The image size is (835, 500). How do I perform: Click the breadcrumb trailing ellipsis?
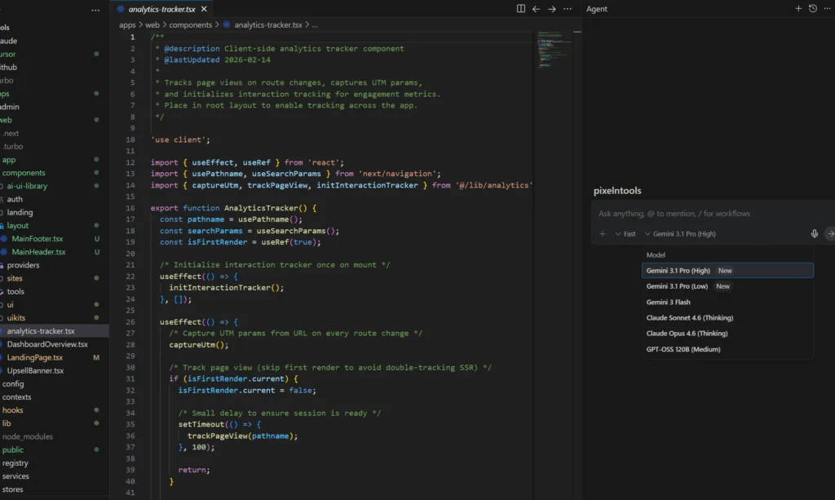click(315, 25)
